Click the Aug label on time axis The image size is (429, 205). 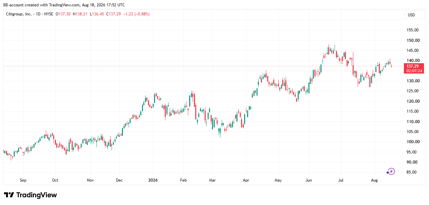click(374, 180)
